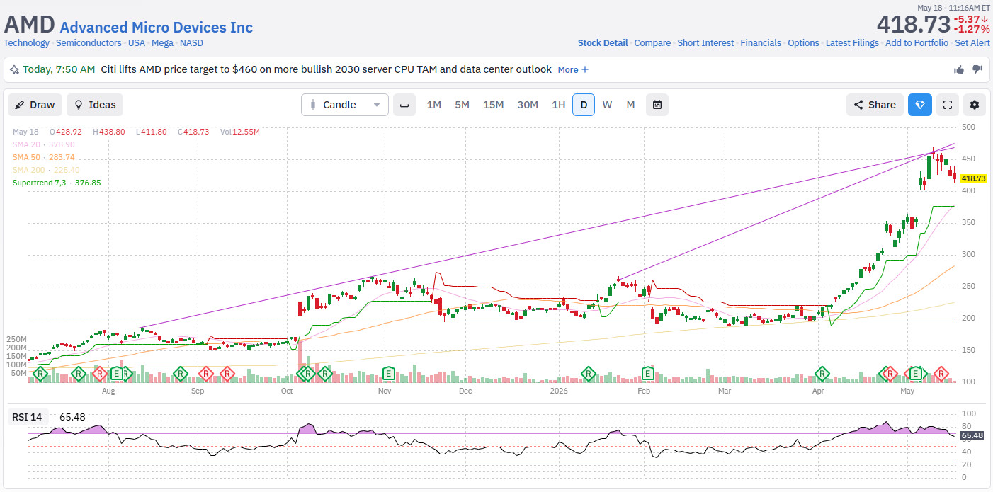This screenshot has width=993, height=492.
Task: Open the Ideas lightbulb button
Action: 95,105
